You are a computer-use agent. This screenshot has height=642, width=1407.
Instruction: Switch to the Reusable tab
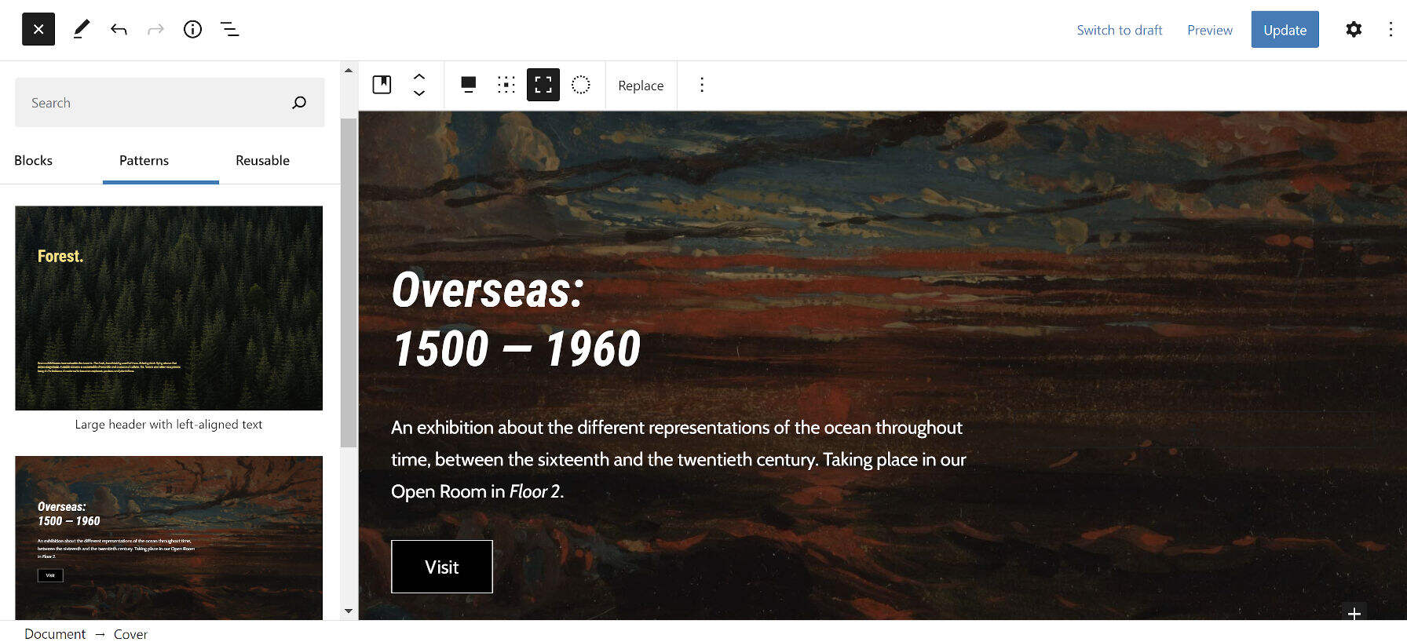263,160
